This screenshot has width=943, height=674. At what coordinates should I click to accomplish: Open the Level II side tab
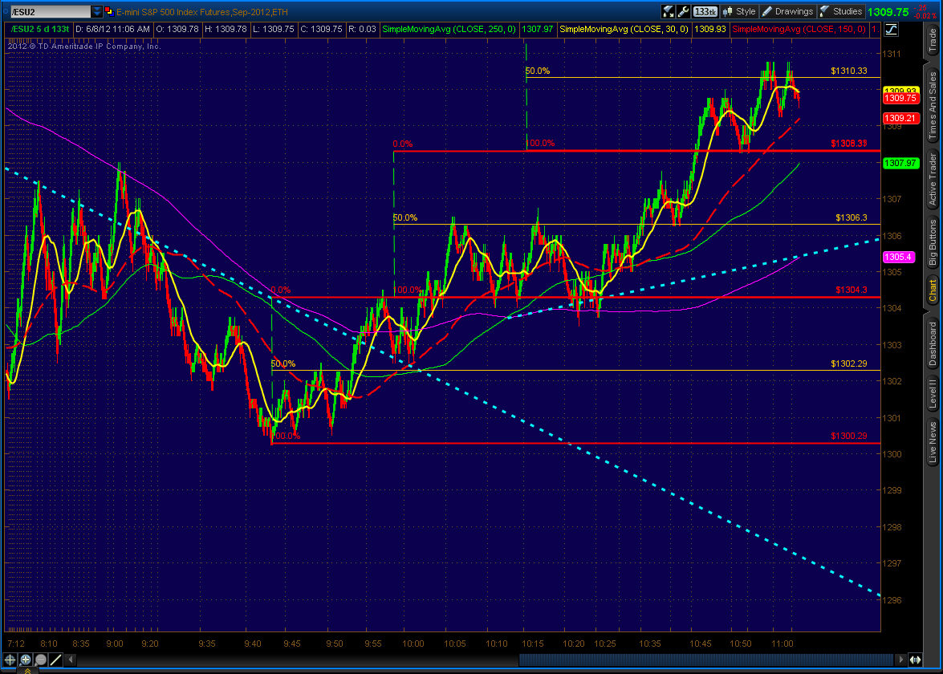[x=933, y=394]
